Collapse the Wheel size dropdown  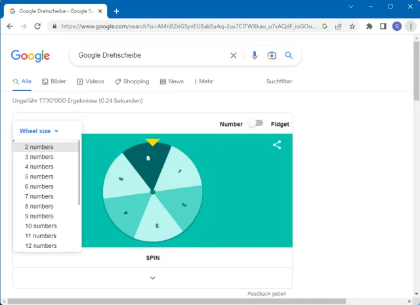click(39, 131)
